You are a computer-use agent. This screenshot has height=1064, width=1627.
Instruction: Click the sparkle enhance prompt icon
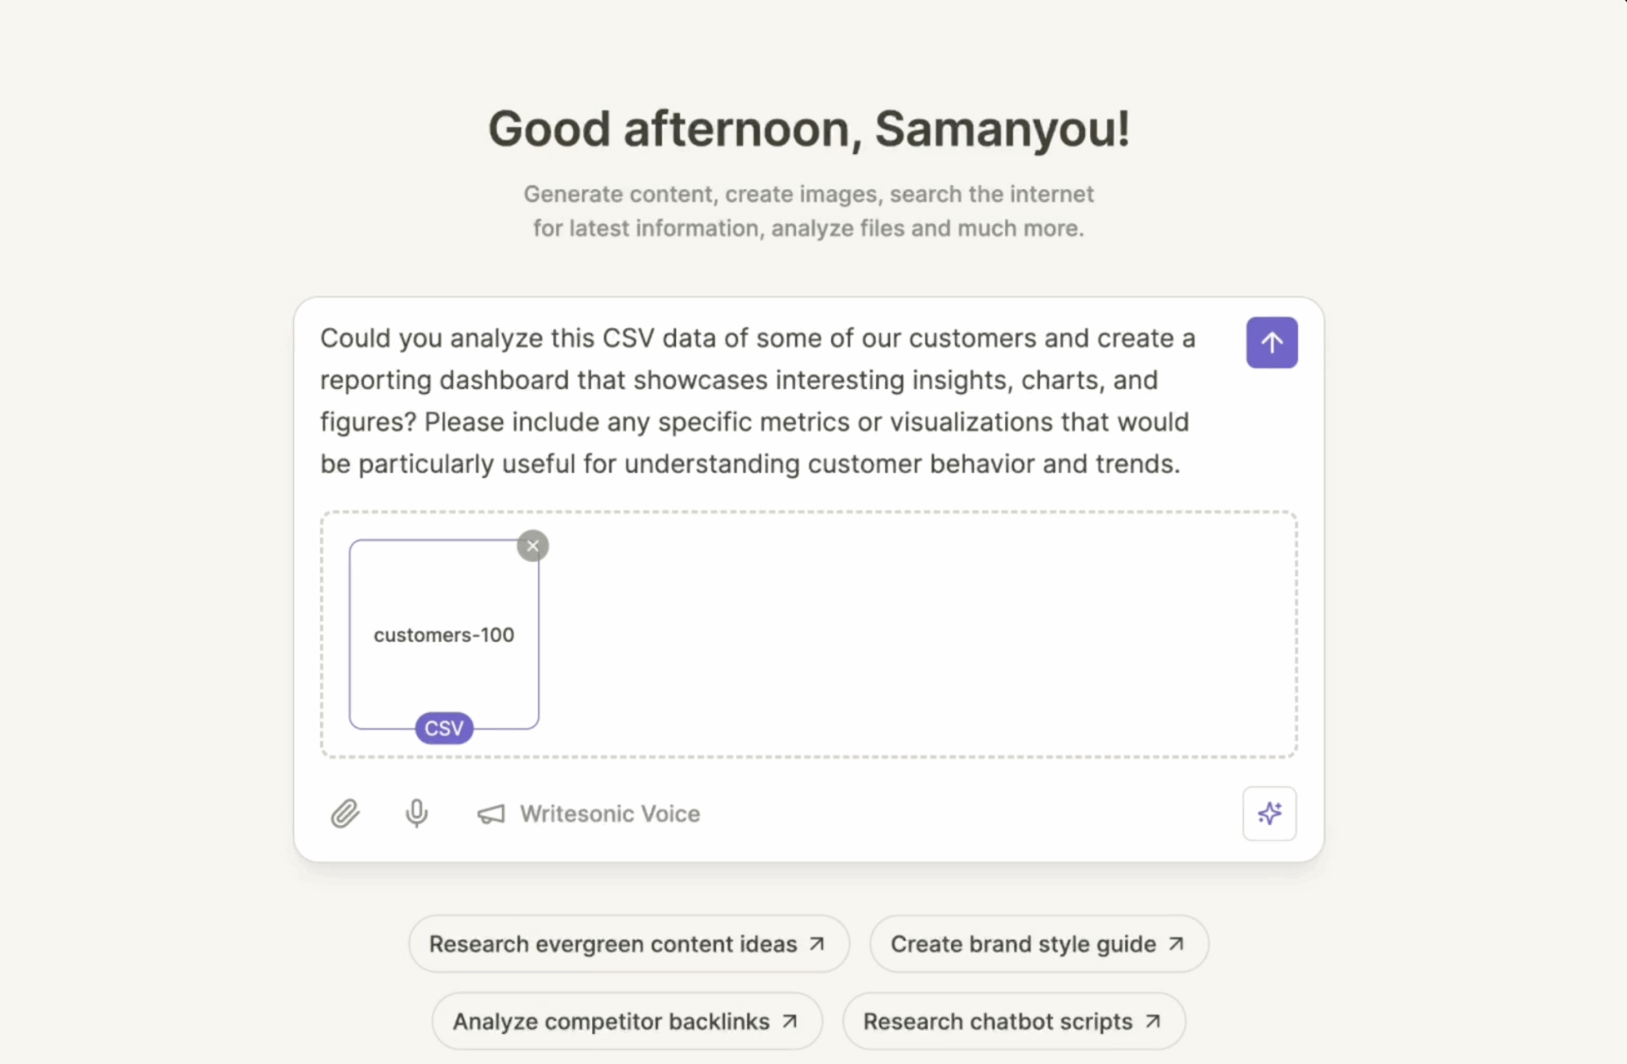tap(1270, 814)
